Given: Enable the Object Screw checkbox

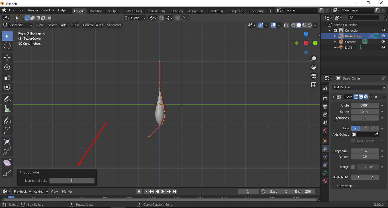Looking at the screenshot, I should [353, 140].
